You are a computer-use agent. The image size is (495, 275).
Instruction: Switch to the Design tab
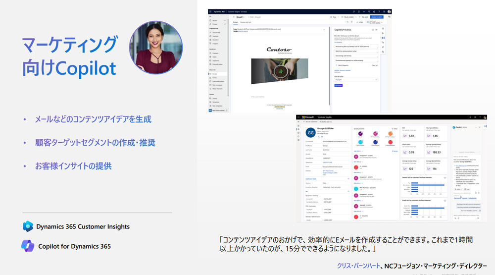point(236,22)
